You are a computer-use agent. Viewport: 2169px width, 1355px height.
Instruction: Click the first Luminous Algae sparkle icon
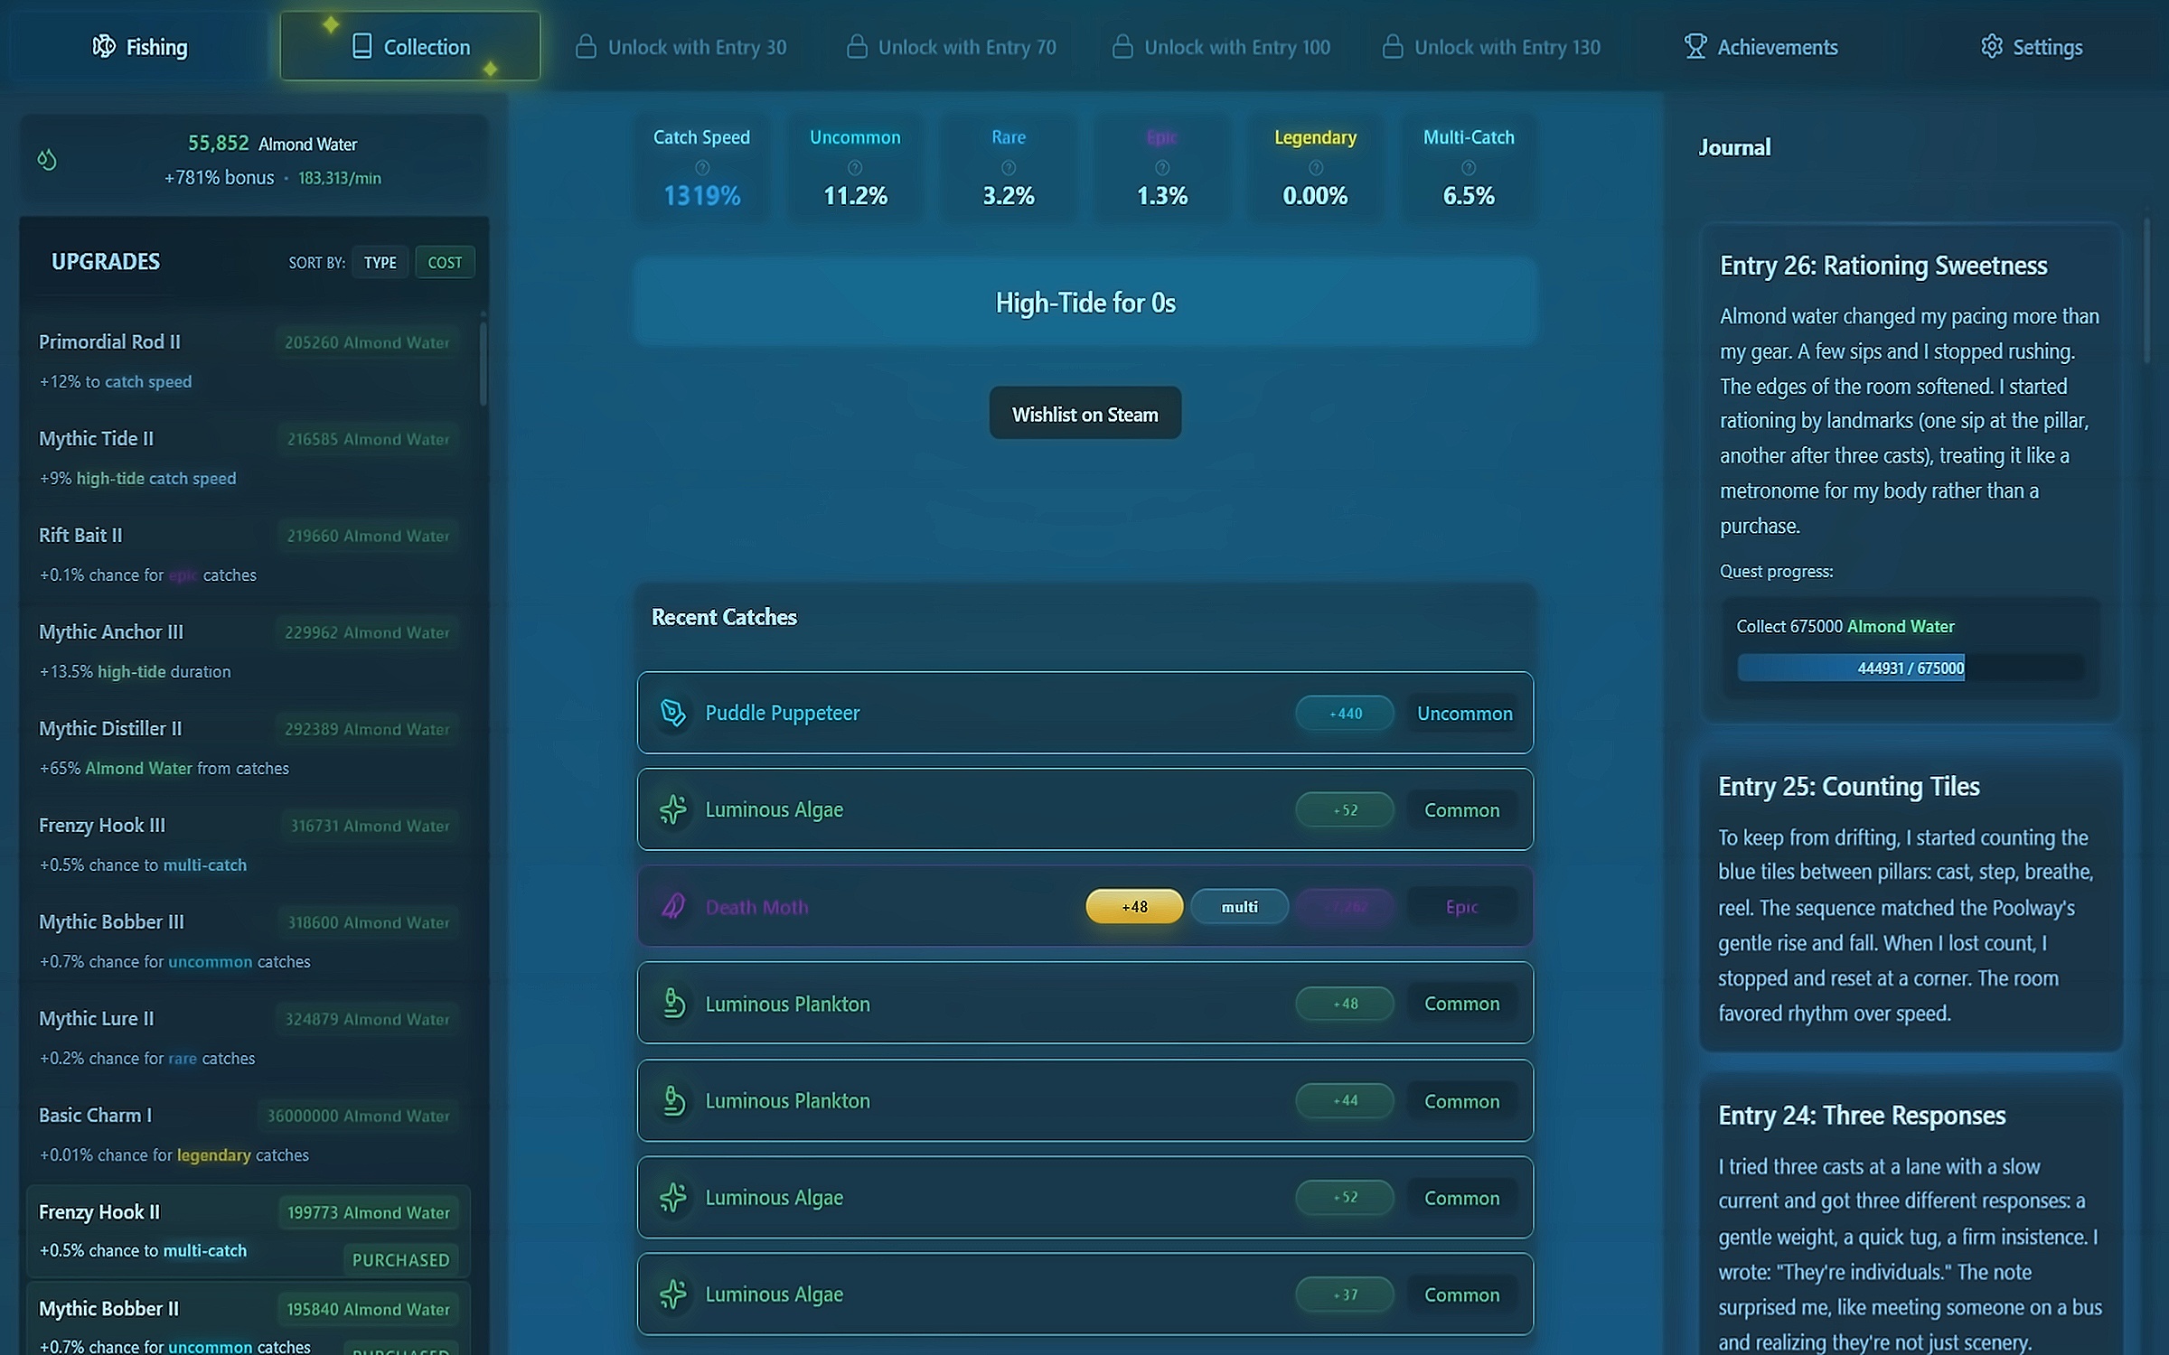tap(672, 809)
